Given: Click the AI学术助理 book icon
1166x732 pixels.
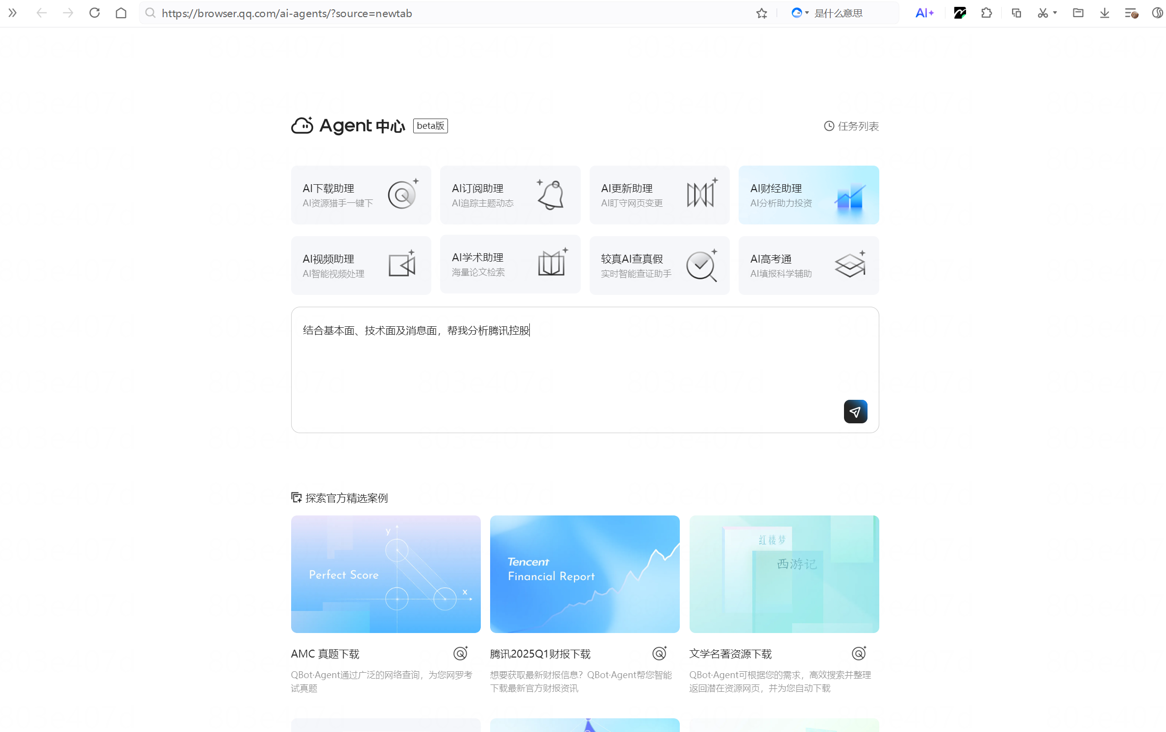Looking at the screenshot, I should [553, 263].
